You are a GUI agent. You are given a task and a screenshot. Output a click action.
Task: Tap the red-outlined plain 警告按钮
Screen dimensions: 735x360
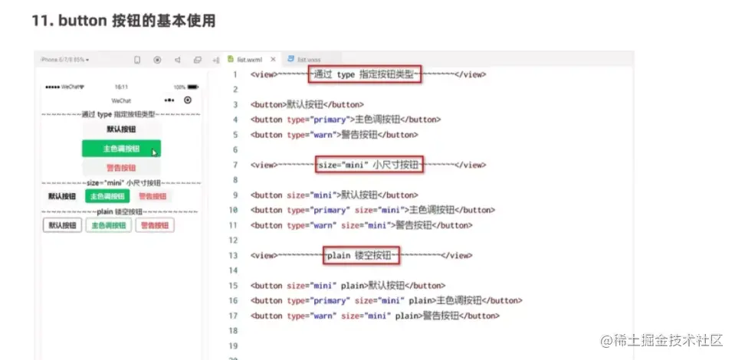155,225
